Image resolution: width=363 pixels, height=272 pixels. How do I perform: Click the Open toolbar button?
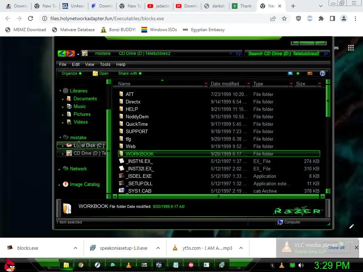(x=100, y=73)
